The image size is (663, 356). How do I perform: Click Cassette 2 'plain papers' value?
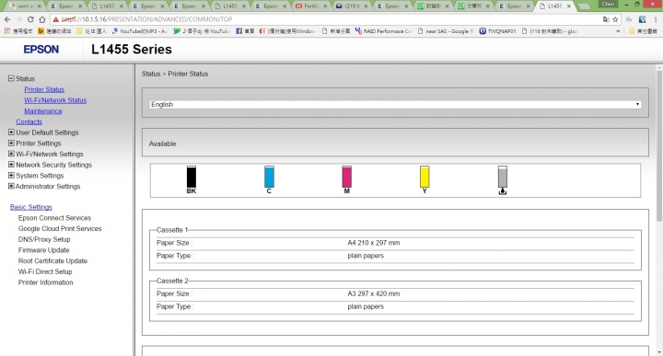tap(366, 306)
